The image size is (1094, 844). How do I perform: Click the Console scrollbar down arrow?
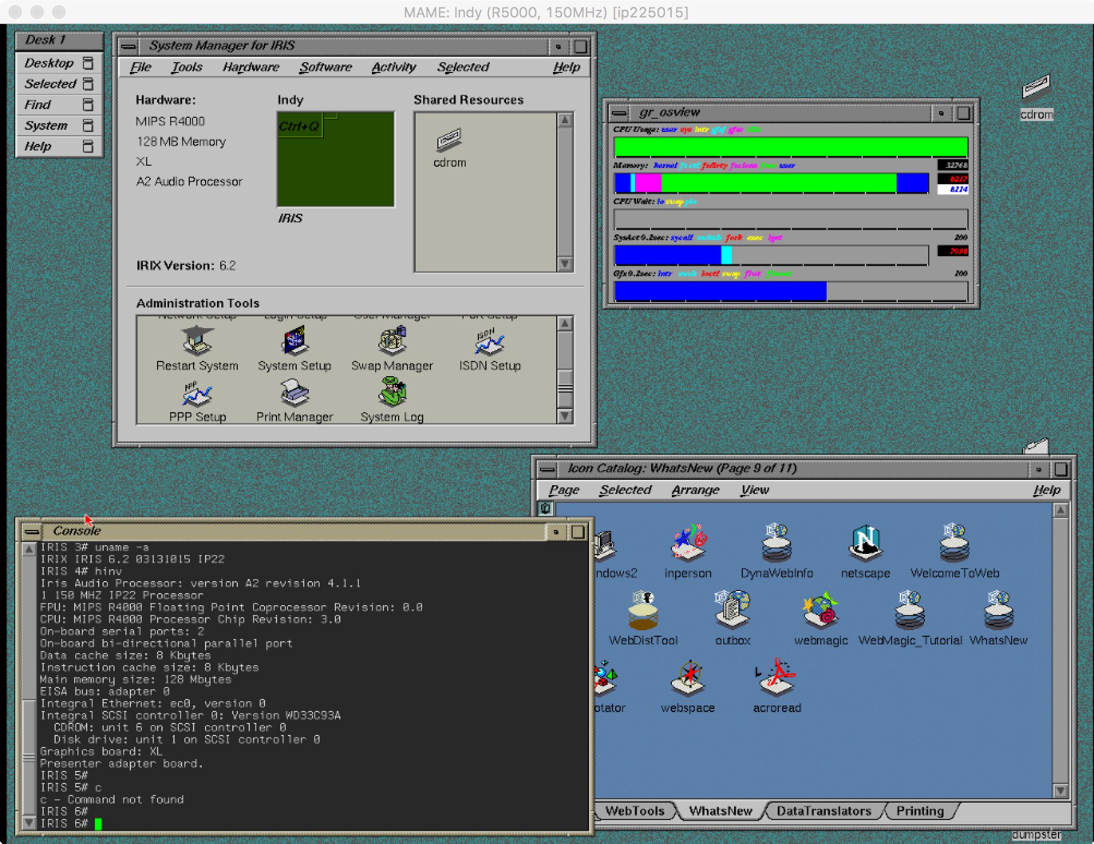point(29,822)
